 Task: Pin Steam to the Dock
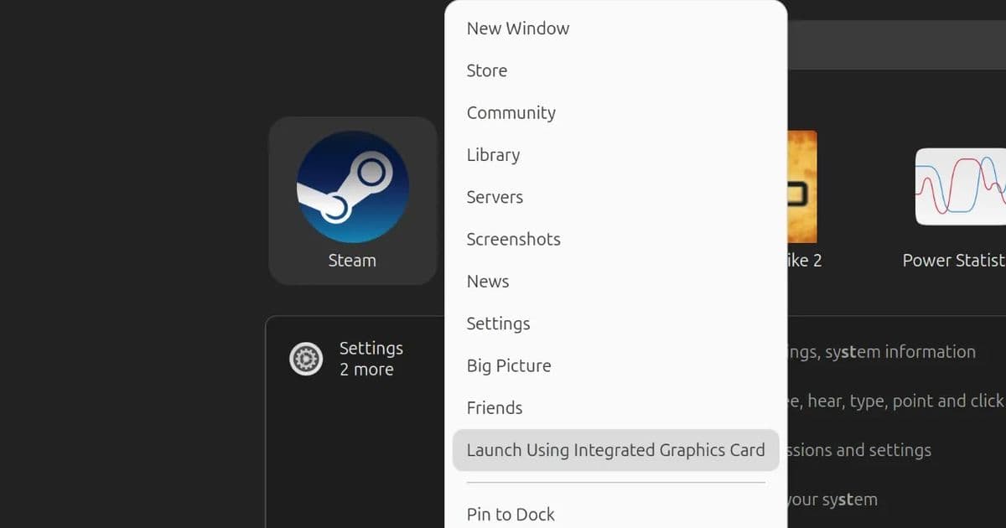click(510, 514)
